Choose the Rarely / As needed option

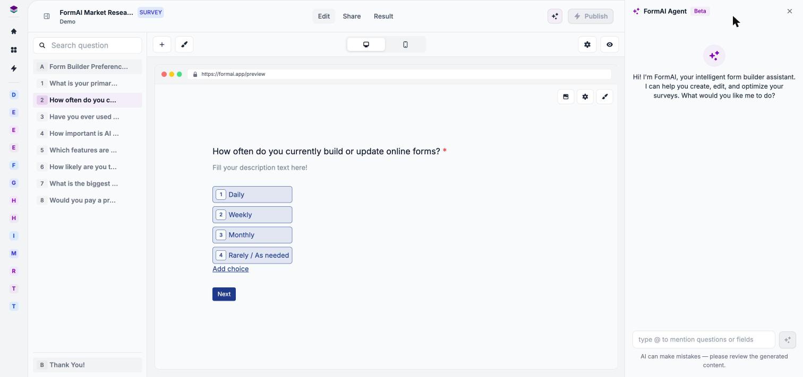click(252, 255)
